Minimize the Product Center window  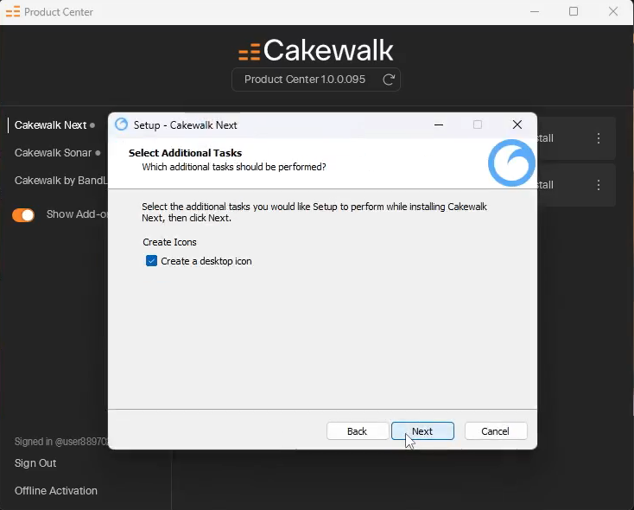[x=535, y=11]
